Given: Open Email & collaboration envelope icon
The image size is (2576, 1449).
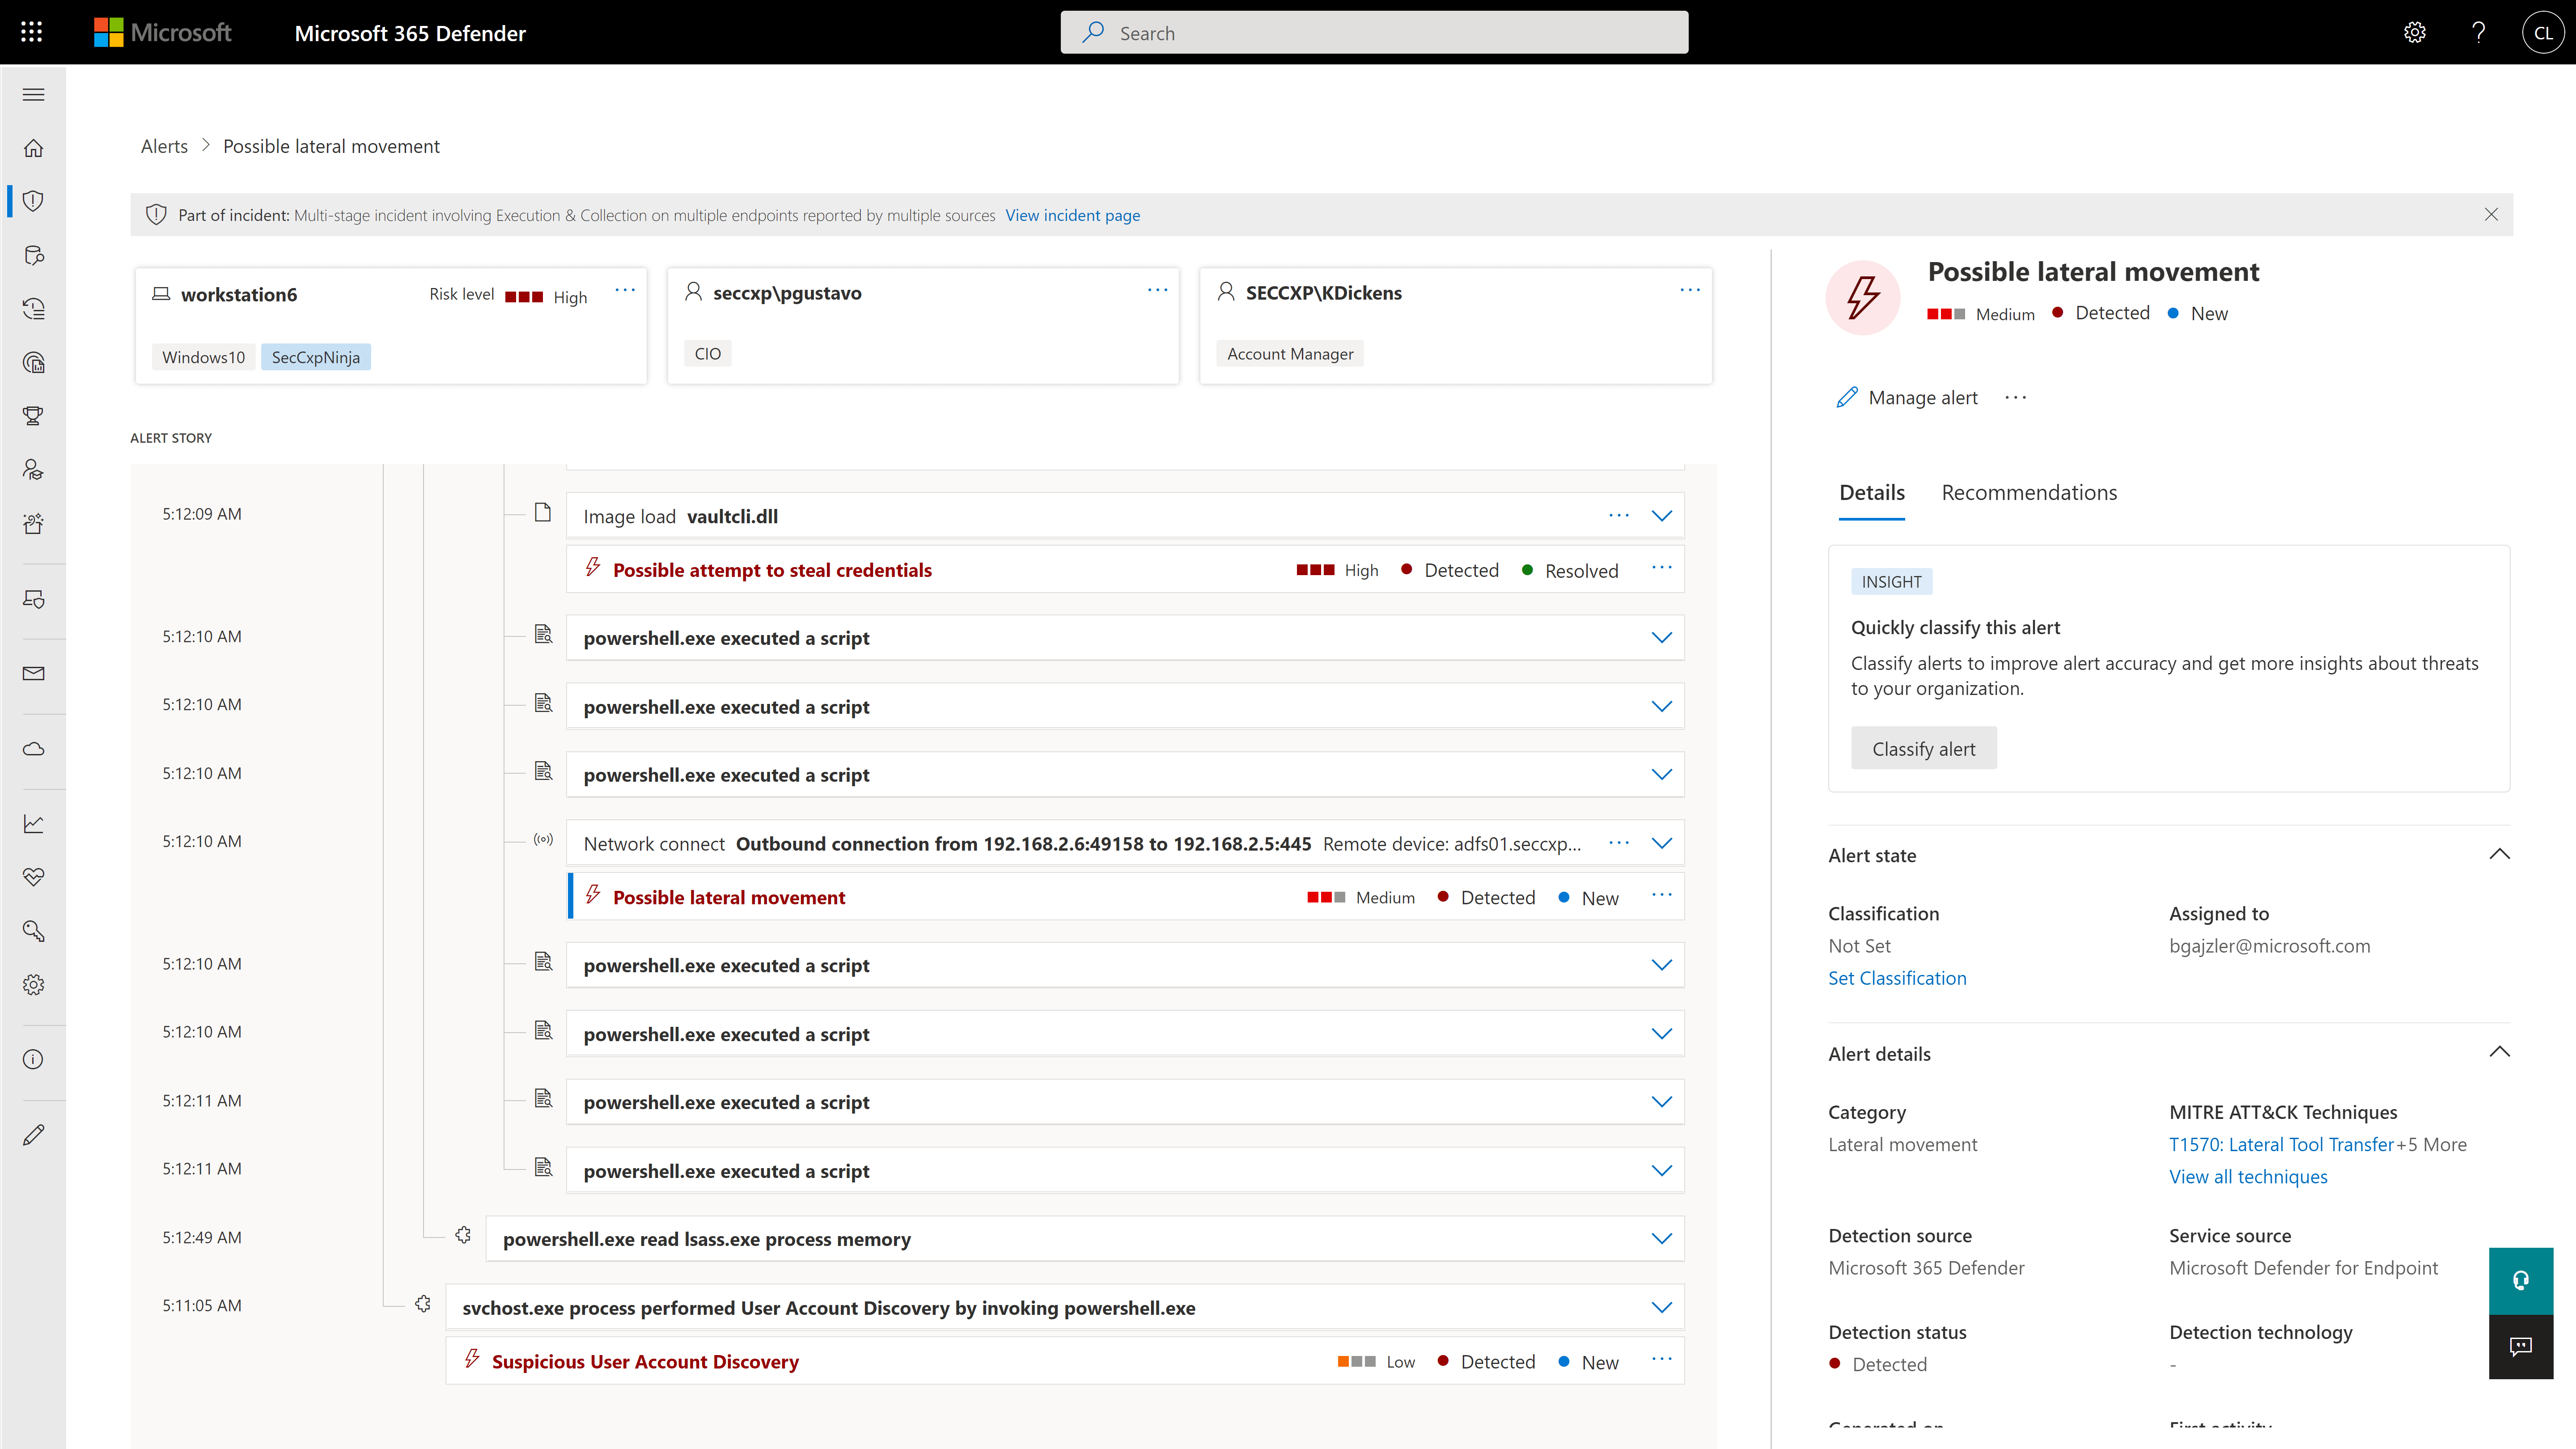Looking at the screenshot, I should tap(33, 672).
